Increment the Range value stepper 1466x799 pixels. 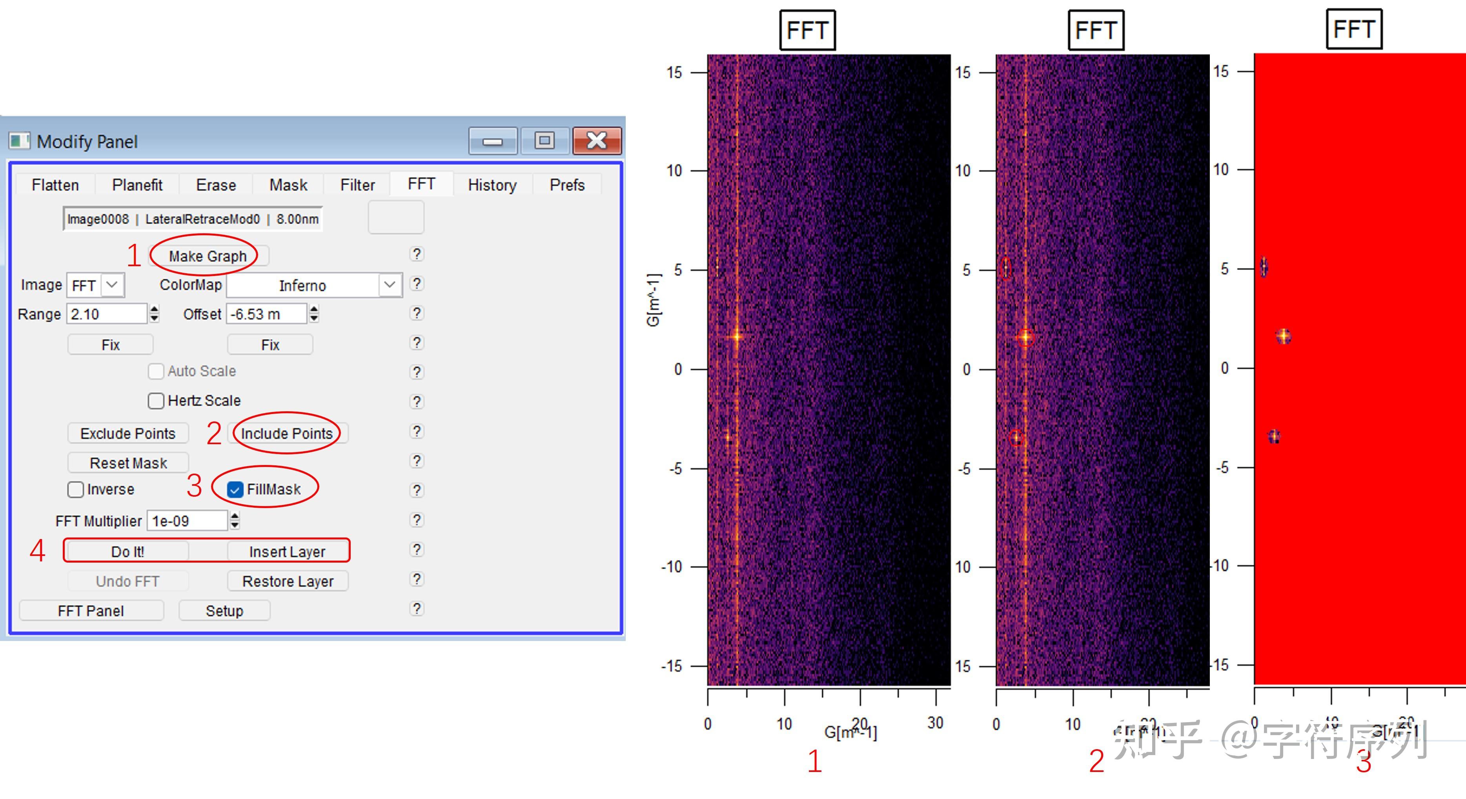154,309
